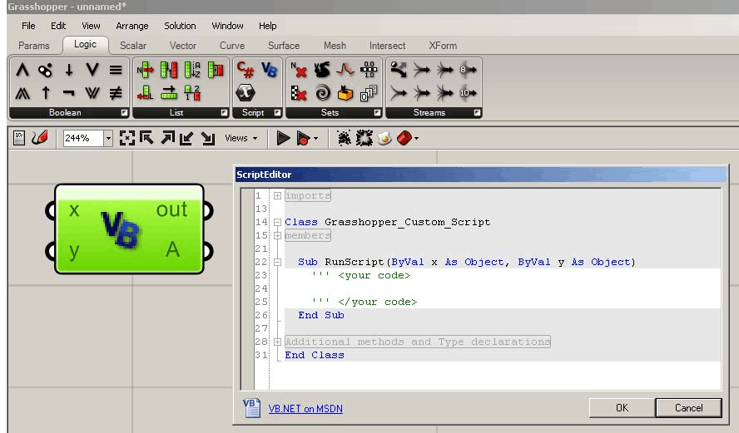
Task: Collapse the Class Grasshopper_Custom_Script block
Action: (x=278, y=222)
